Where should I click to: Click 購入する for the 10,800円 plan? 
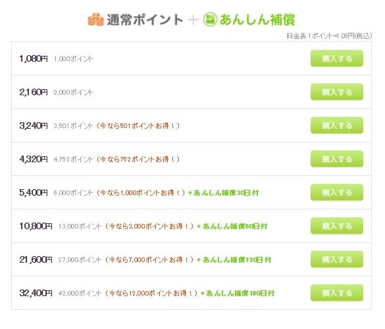click(337, 226)
